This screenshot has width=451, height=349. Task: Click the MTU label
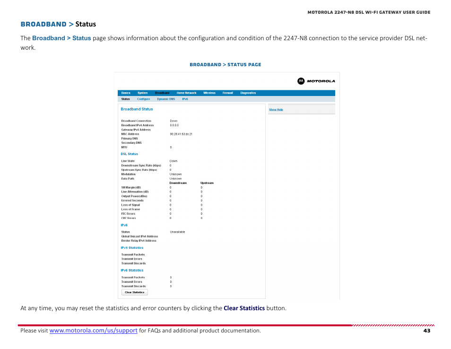[124, 148]
